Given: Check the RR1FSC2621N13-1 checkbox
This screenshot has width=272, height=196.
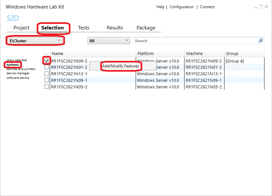Looking at the screenshot, I should tap(47, 73).
